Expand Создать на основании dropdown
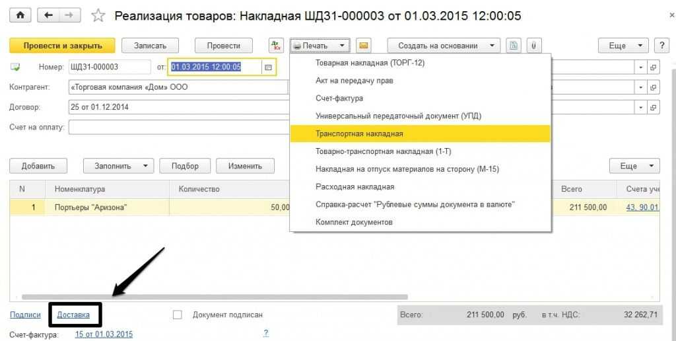 [x=444, y=46]
